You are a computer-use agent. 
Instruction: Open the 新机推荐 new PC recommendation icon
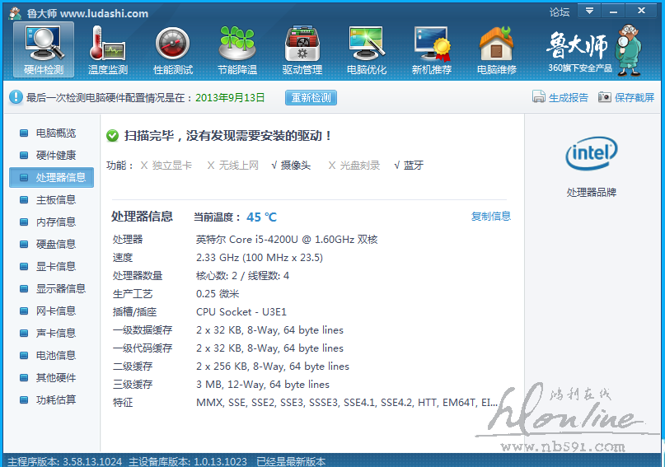pyautogui.click(x=432, y=49)
